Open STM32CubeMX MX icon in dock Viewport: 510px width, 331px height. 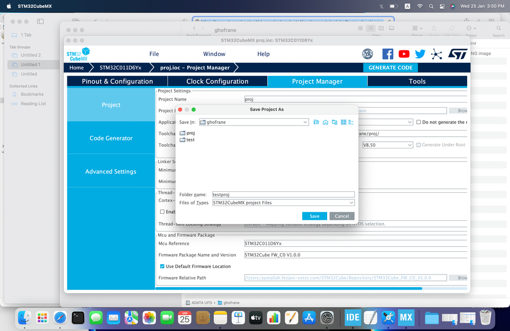(x=406, y=317)
